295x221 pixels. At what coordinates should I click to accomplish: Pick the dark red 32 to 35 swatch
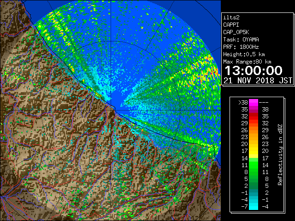point(254,116)
